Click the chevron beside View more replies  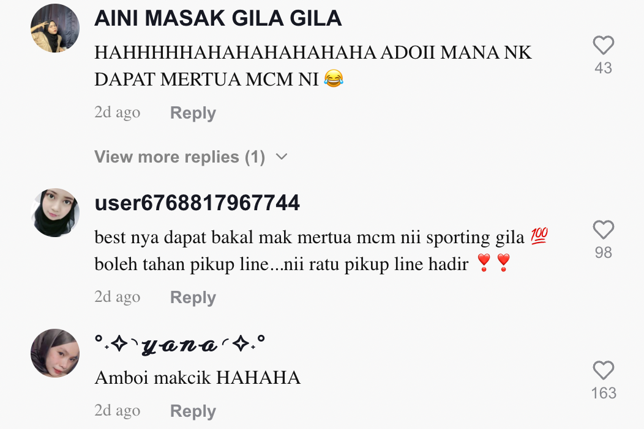pyautogui.click(x=282, y=156)
